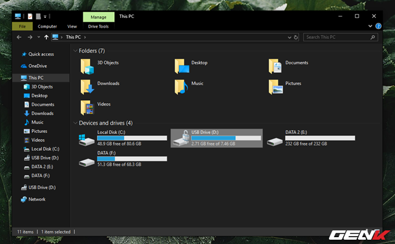Screen dimensions: 395x244
Task: Click '11 items' in status bar
Action: tap(25, 232)
